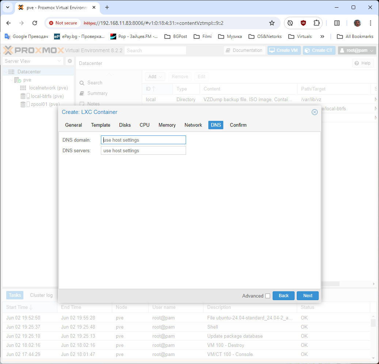This screenshot has width=379, height=364.
Task: Click the DNS servers input field
Action: click(x=143, y=151)
